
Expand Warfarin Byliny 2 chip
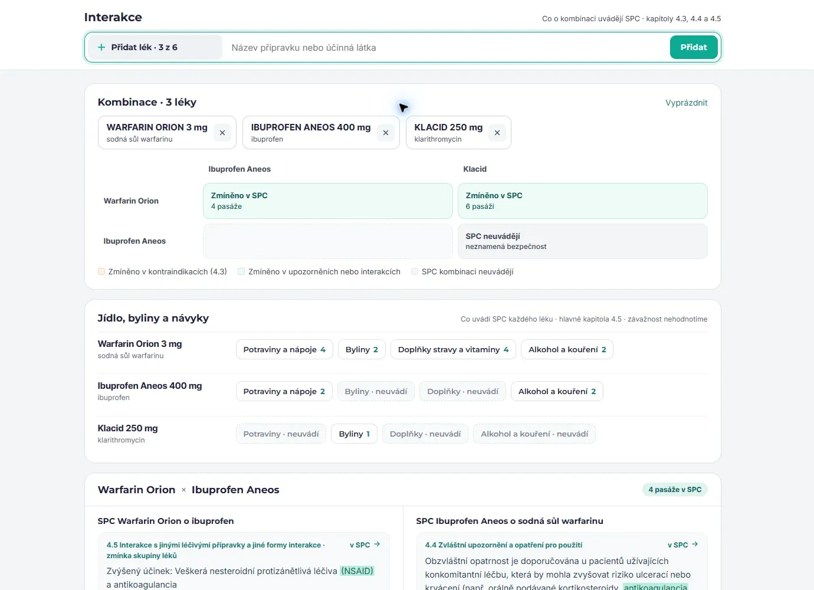362,349
